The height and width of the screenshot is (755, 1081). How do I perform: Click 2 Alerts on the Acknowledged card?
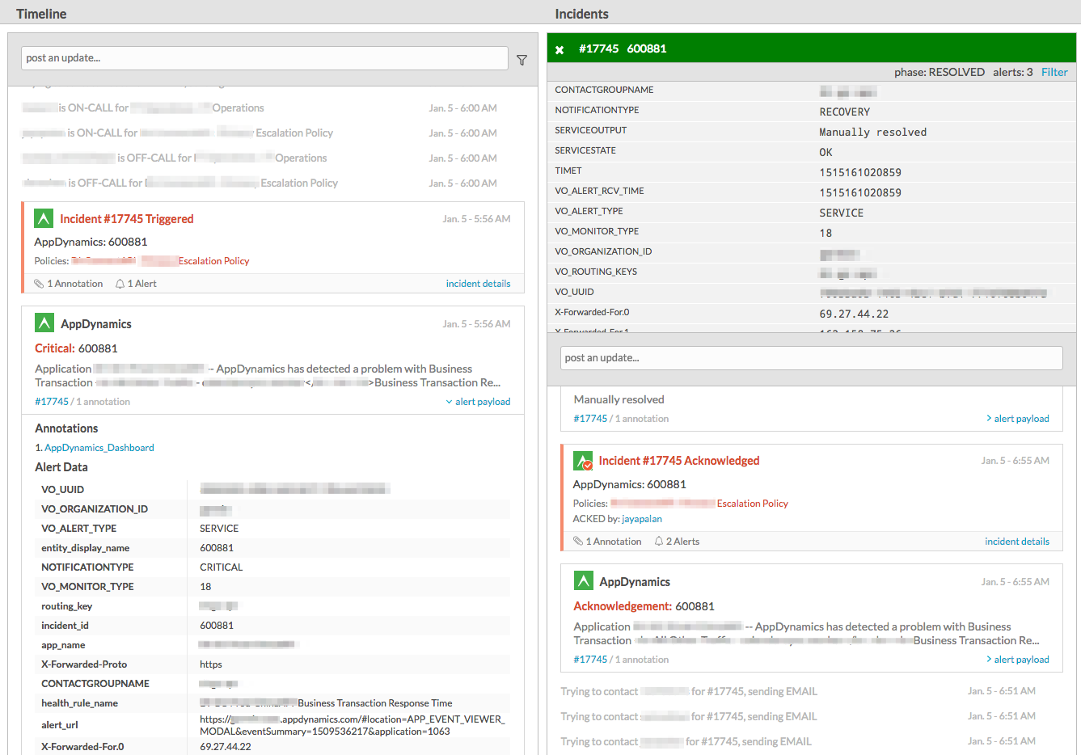[682, 542]
